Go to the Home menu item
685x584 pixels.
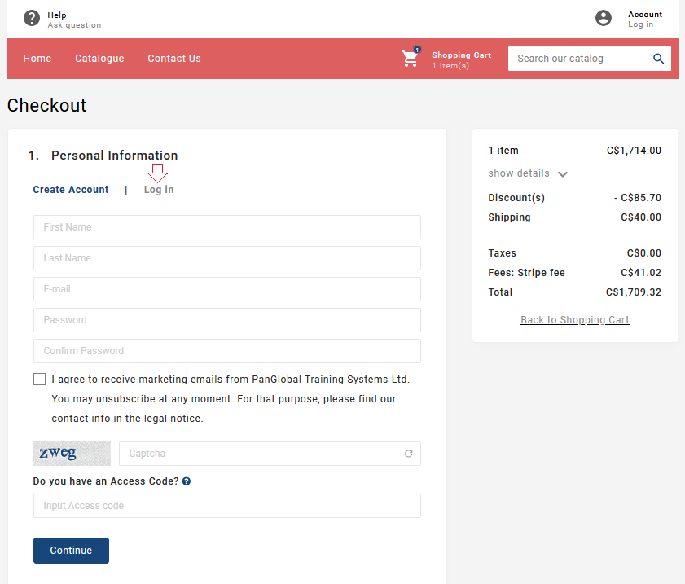coord(37,59)
